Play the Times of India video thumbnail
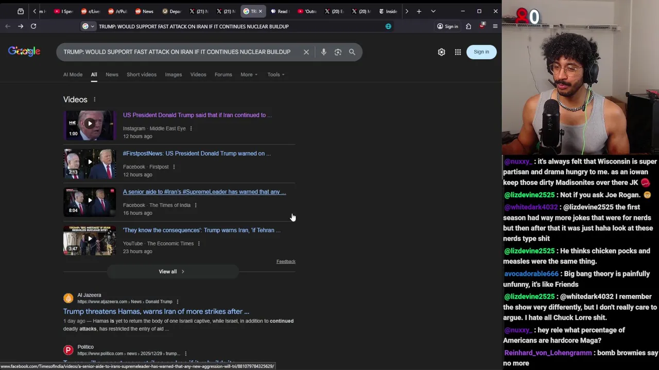The width and height of the screenshot is (659, 370). 90,201
